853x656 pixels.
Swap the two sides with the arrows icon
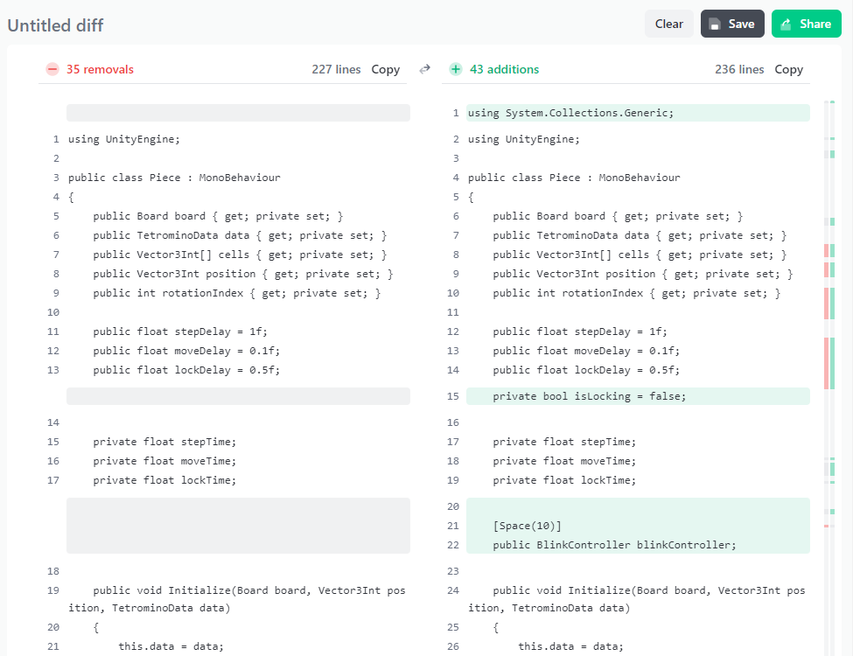coord(425,69)
